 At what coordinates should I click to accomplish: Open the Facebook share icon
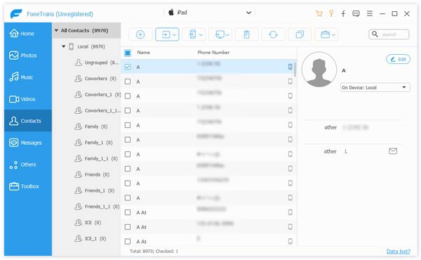point(343,13)
